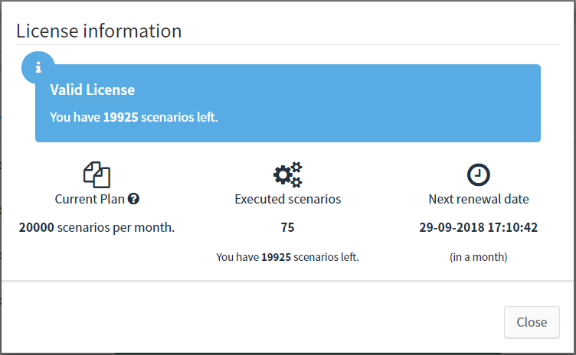
Task: Click the Next renewal date clock icon
Action: (478, 174)
